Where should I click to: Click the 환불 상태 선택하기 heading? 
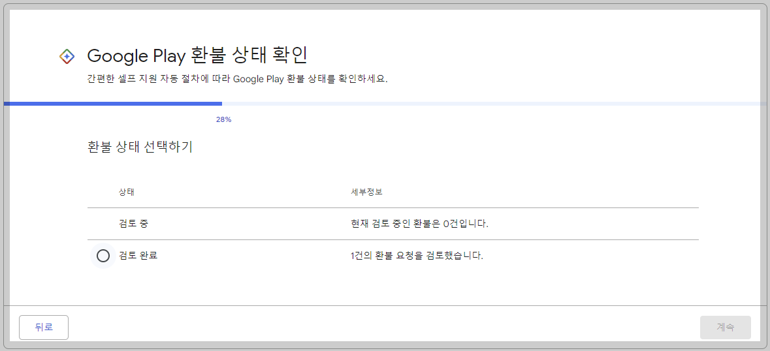[139, 147]
